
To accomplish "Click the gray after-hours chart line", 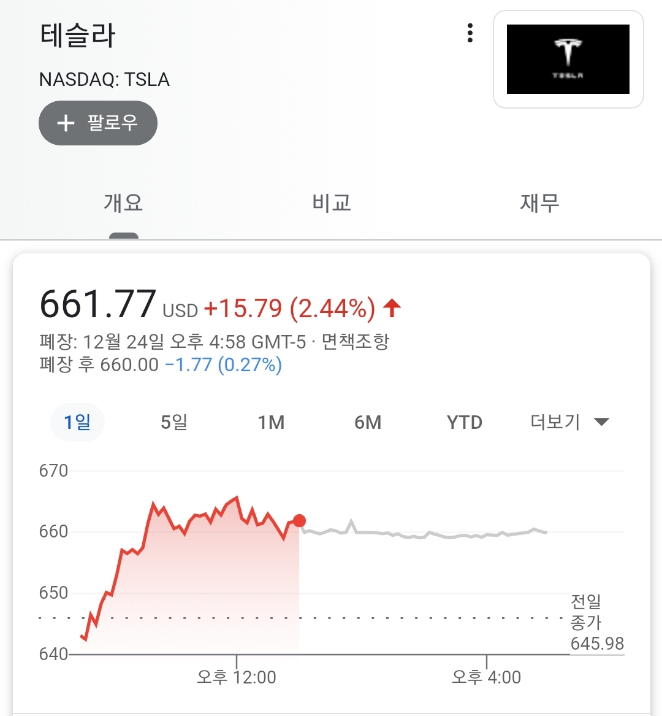I will coord(429,533).
